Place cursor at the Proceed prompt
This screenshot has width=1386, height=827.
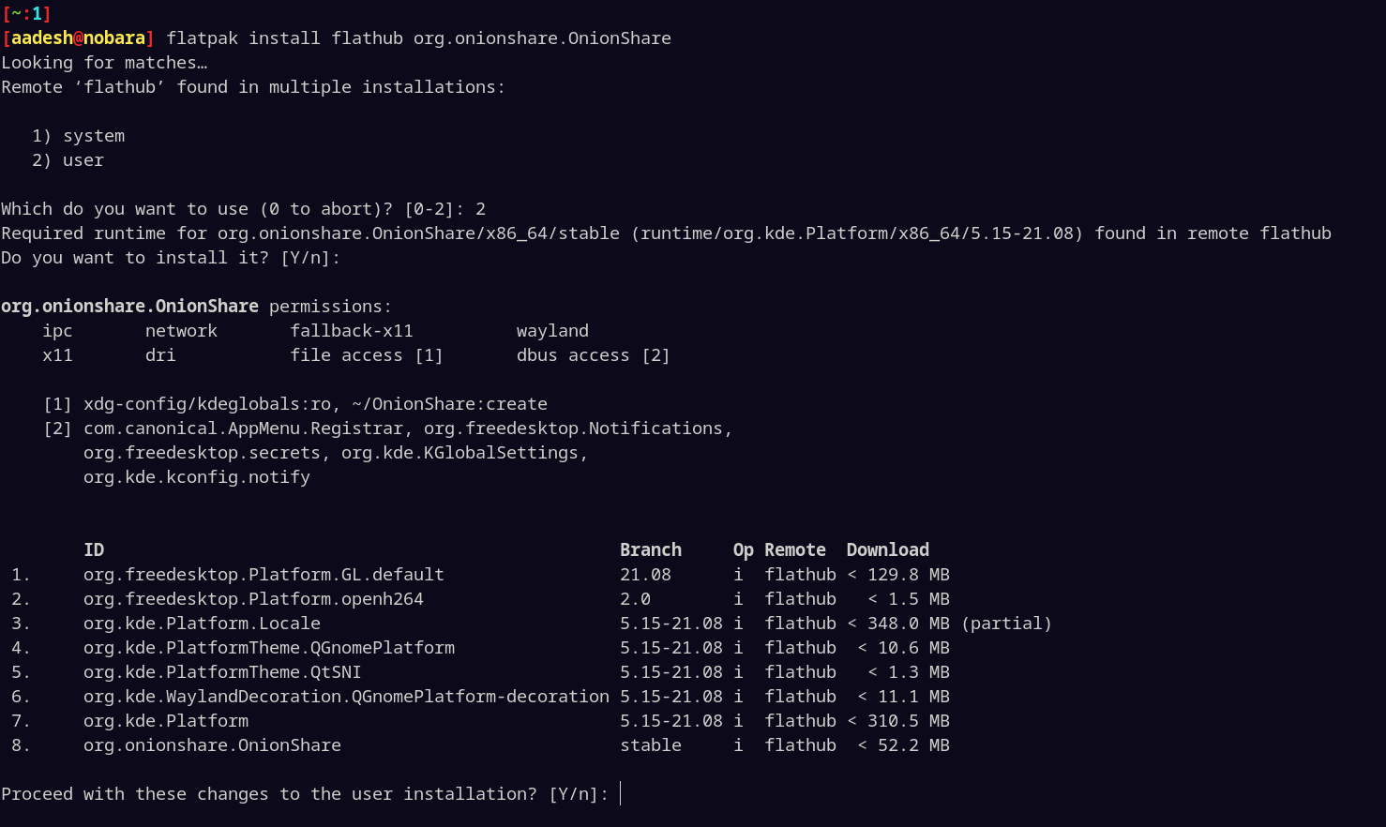620,793
